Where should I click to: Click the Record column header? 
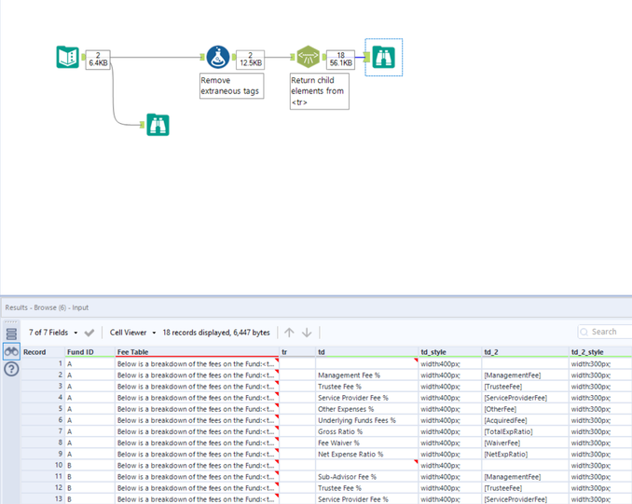point(43,352)
